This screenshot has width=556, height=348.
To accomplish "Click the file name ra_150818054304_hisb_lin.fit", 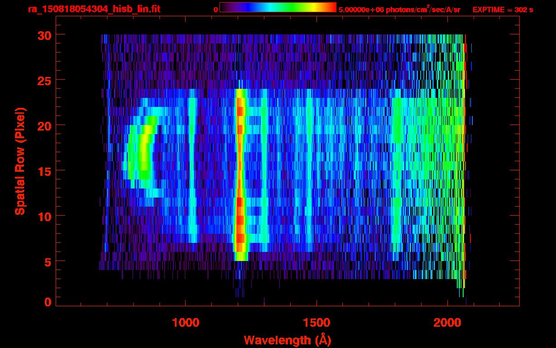I will [x=94, y=9].
